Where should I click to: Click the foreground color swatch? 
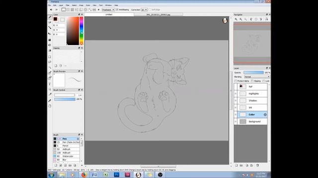[x=55, y=19]
